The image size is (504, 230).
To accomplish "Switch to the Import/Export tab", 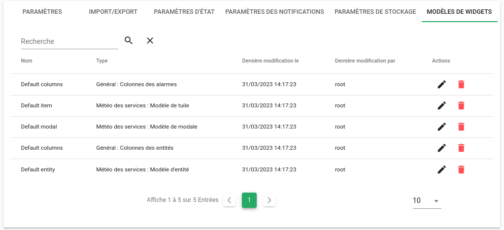I will click(113, 12).
